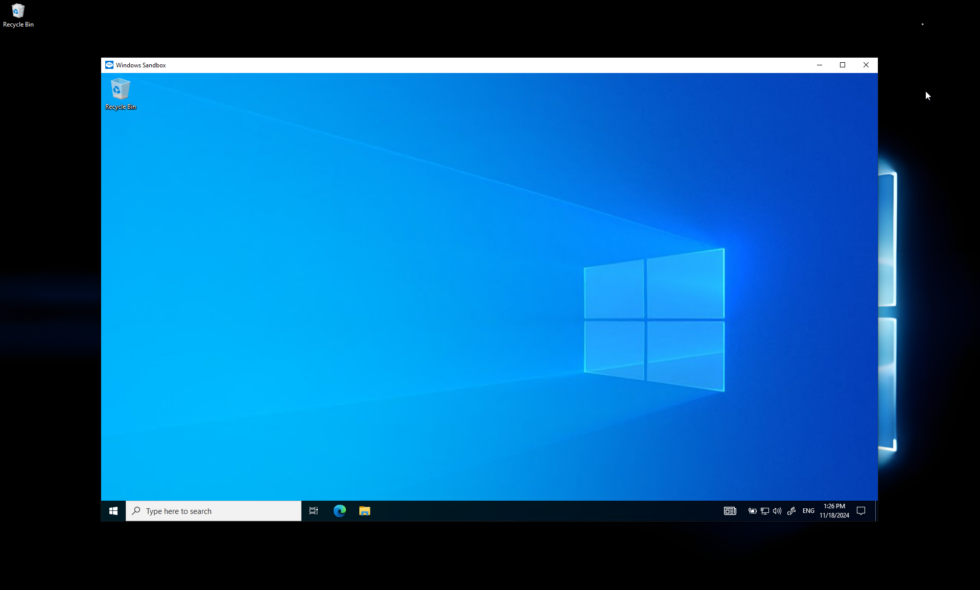
Task: Click the Windows Sandbox title text
Action: 141,65
